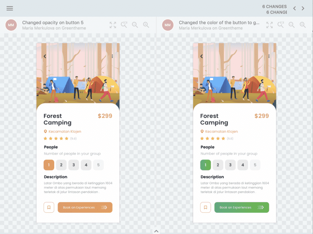Click bookmark icon in right mockup
This screenshot has width=313, height=234.
point(205,208)
